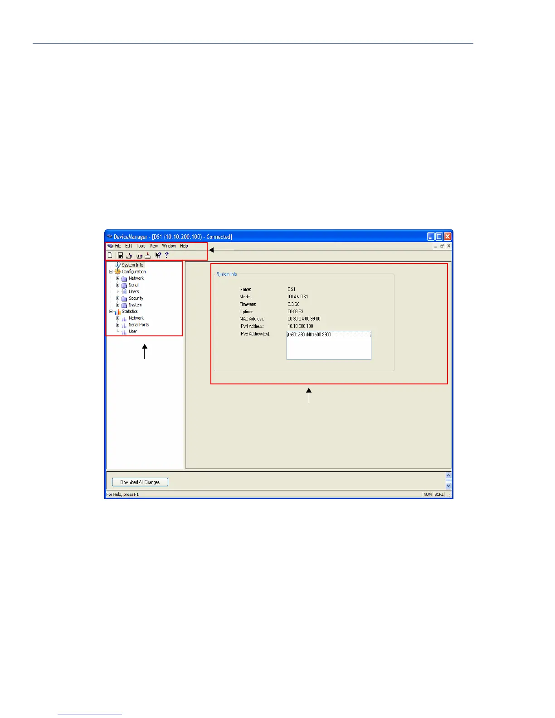Click the MAC Address value text

coord(304,319)
